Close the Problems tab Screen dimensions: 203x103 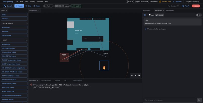pyautogui.click(x=38, y=81)
